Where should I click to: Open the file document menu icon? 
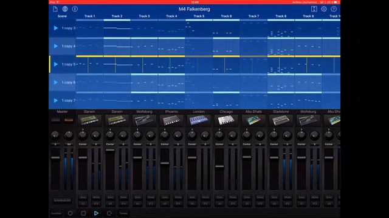point(55,9)
